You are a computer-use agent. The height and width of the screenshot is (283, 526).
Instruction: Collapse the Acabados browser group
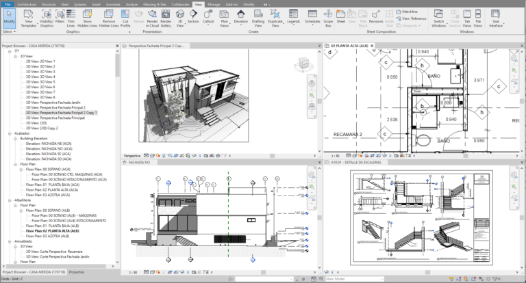pyautogui.click(x=10, y=133)
